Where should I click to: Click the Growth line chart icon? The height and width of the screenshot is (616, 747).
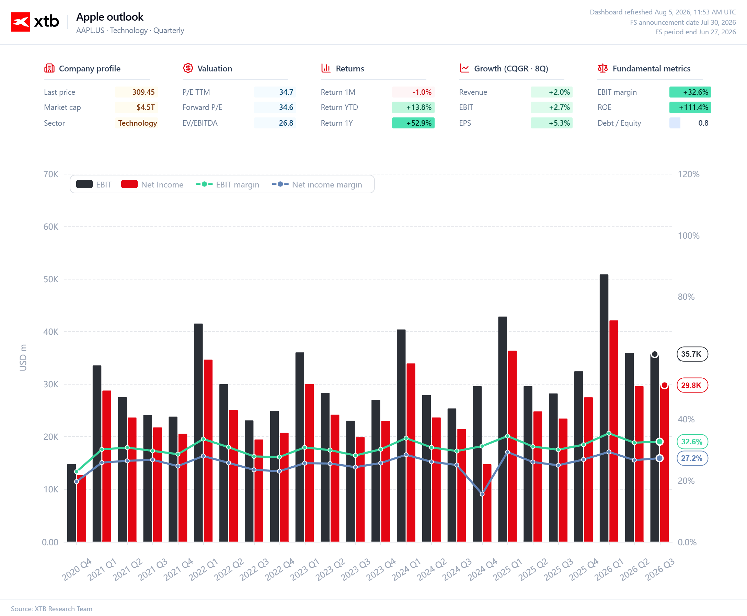464,68
